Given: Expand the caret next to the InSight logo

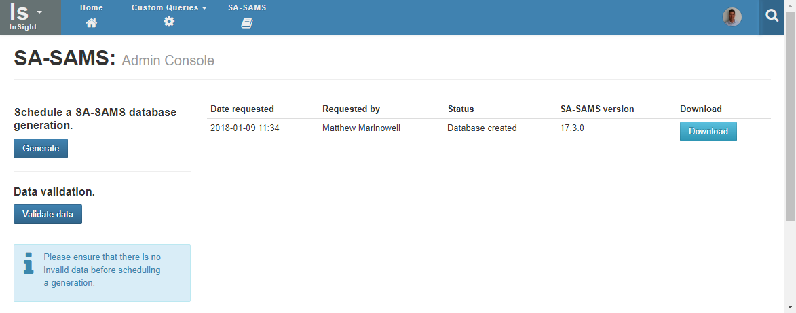Looking at the screenshot, I should coord(39,12).
